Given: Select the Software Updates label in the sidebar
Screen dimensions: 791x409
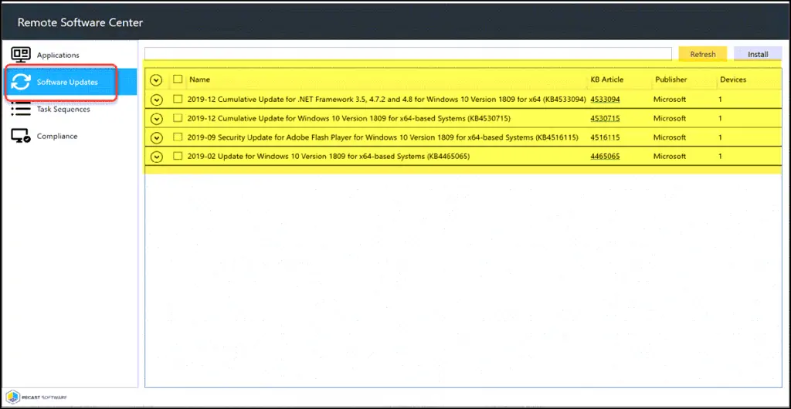Looking at the screenshot, I should tap(67, 82).
